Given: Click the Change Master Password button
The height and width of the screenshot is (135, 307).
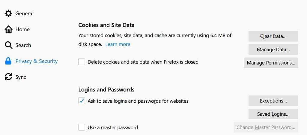Looking at the screenshot, I should click(266, 127).
